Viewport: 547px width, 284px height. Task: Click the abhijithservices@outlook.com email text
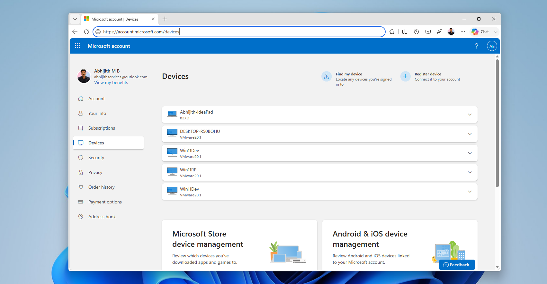click(x=121, y=77)
